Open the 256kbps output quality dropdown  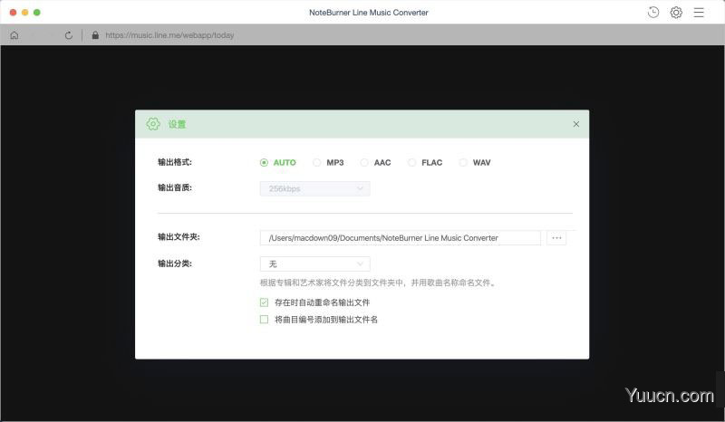tap(314, 188)
